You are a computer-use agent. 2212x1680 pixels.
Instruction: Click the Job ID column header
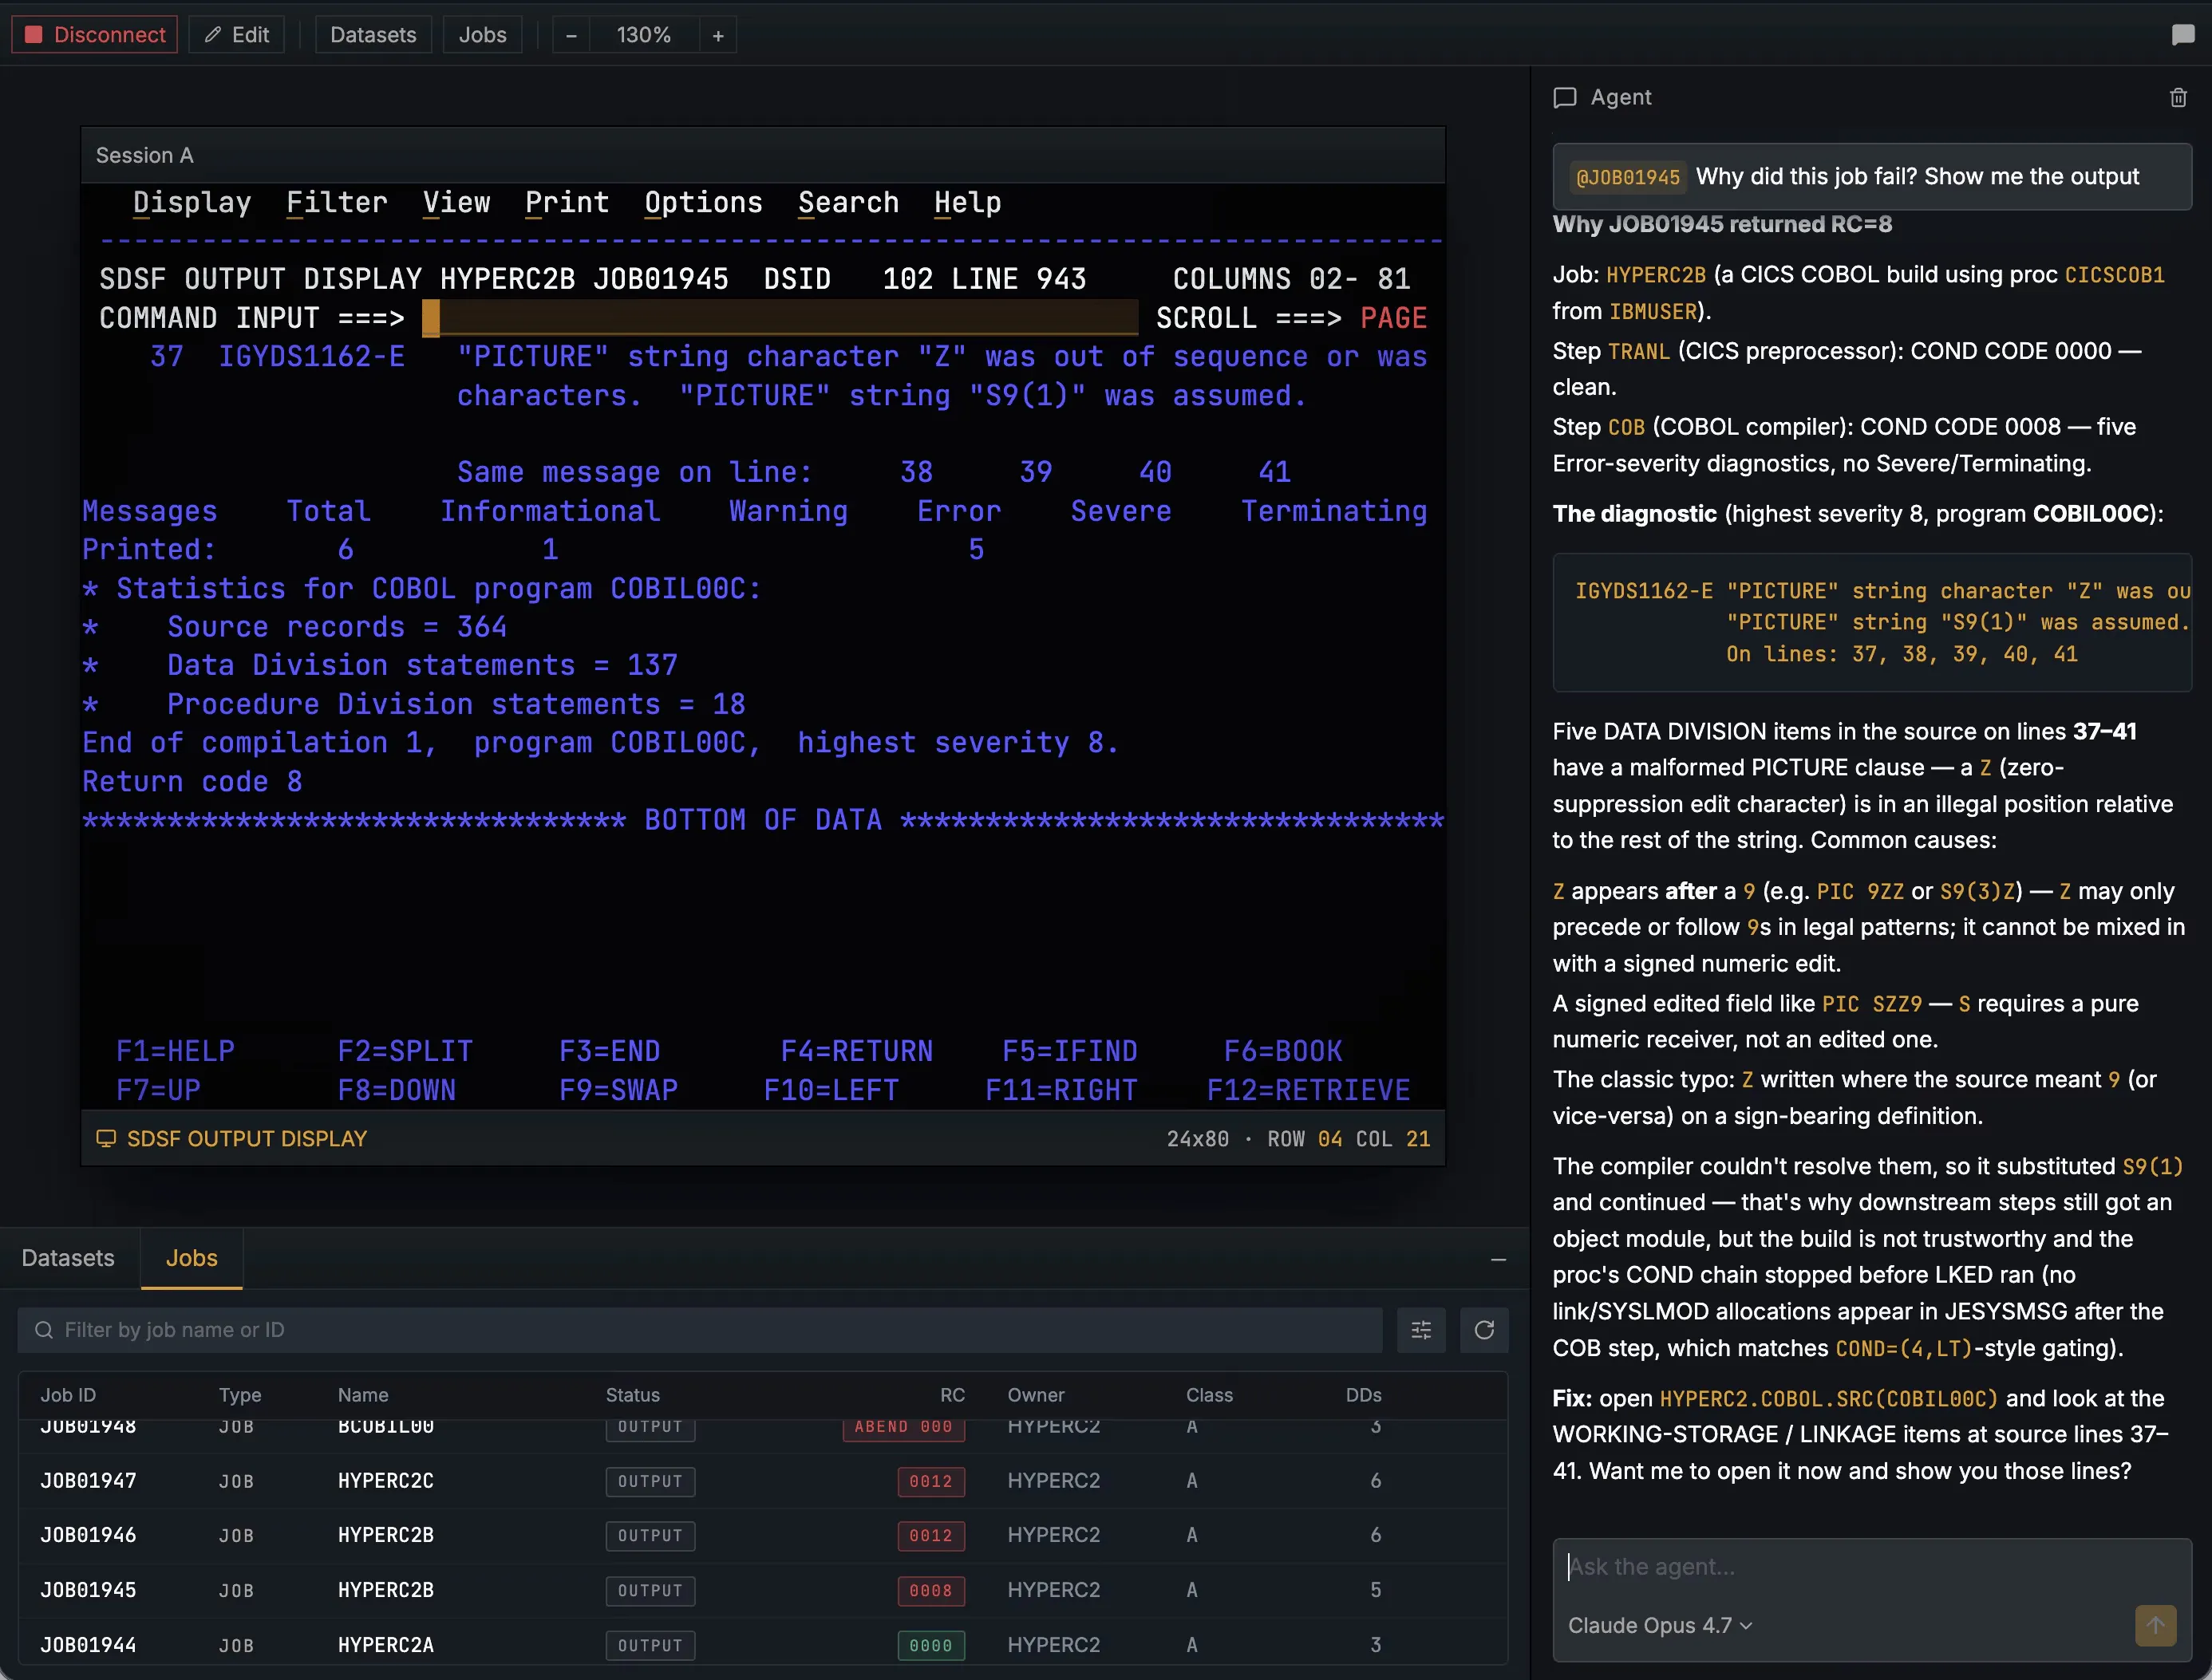(x=68, y=1395)
